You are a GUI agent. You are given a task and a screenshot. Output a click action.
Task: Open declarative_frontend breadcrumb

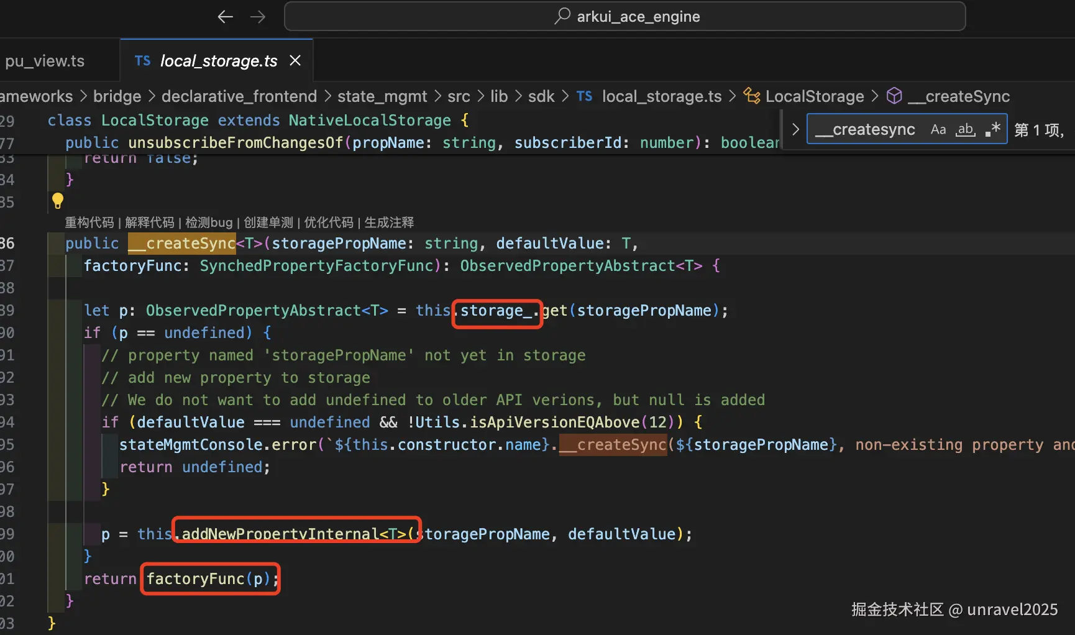(x=239, y=96)
